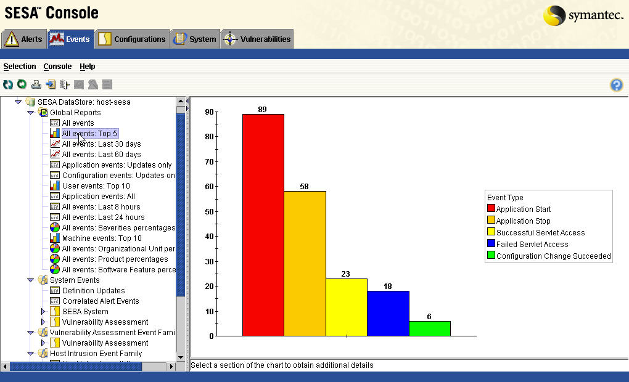Viewport: 629px width, 382px height.
Task: Click the Alerts warning triangle icon
Action: (11, 39)
